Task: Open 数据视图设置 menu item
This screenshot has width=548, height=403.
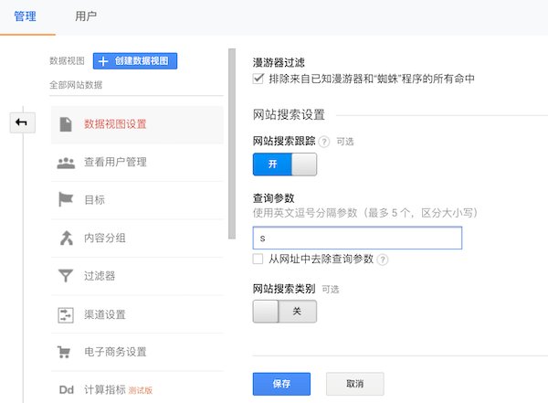Action: click(137, 124)
